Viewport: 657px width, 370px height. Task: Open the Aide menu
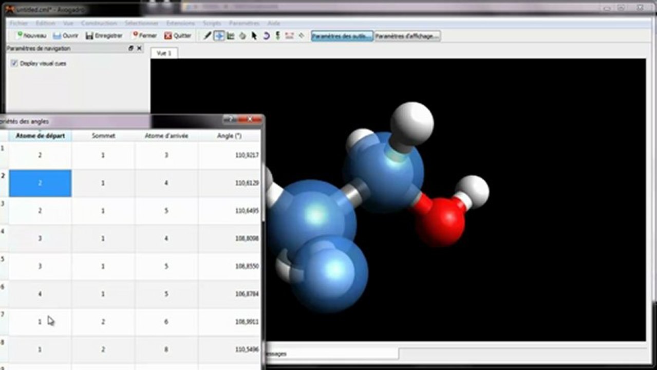[274, 24]
